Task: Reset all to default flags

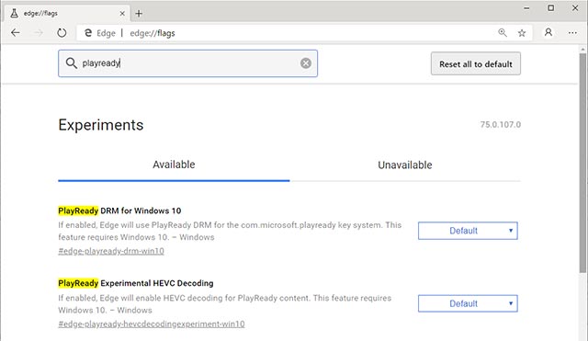Action: pos(476,63)
